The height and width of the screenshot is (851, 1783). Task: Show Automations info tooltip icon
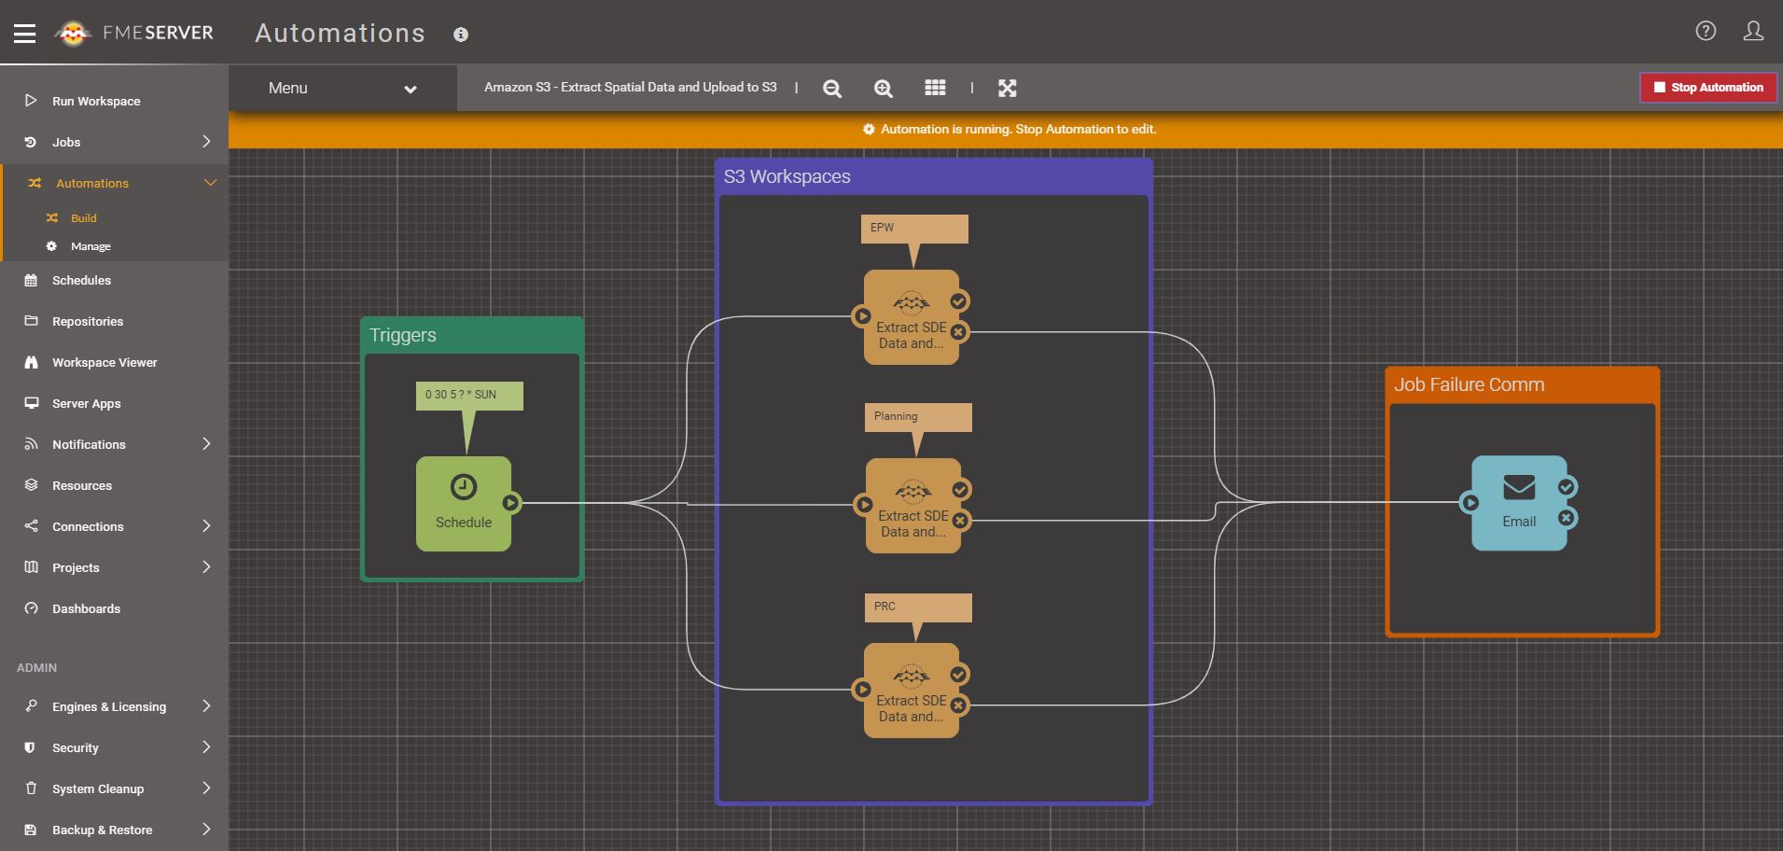click(x=461, y=35)
